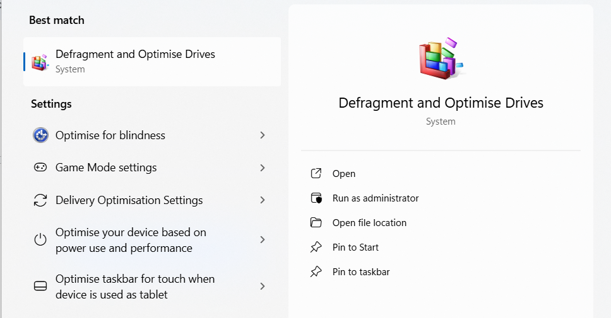Choose Run as administrator
Viewport: 611px width, 318px height.
pyautogui.click(x=376, y=198)
